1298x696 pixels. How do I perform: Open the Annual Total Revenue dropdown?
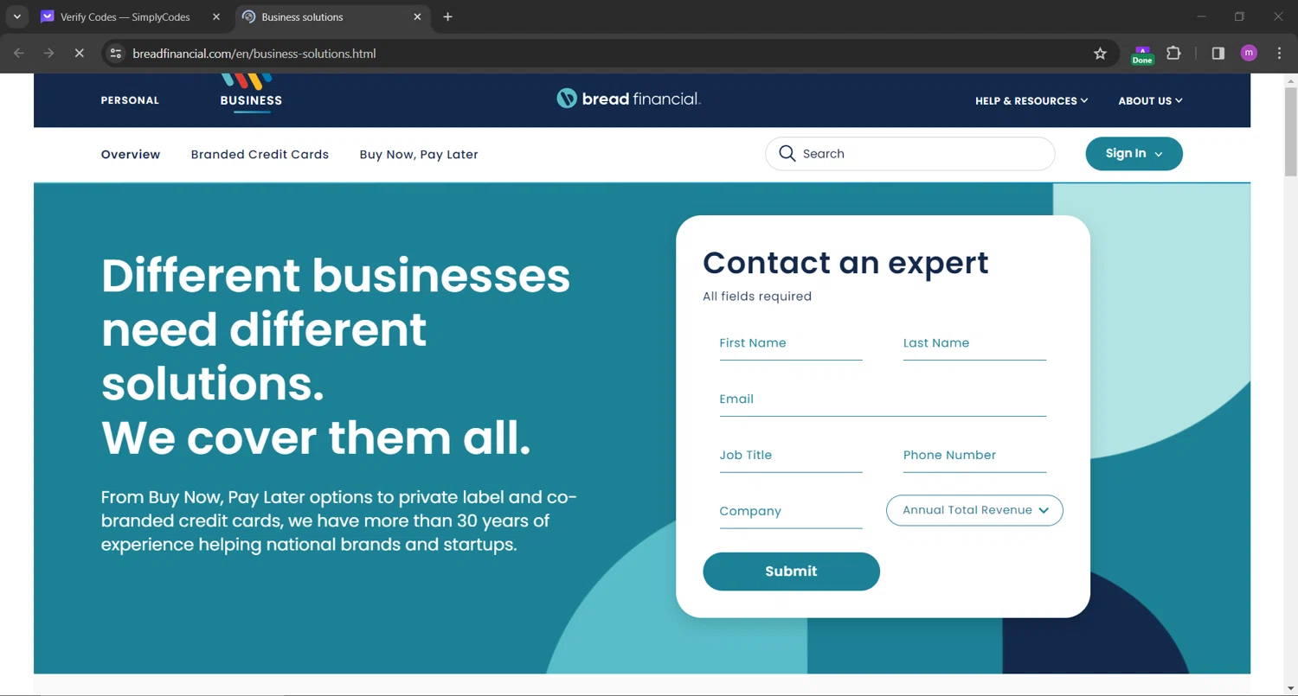[974, 510]
